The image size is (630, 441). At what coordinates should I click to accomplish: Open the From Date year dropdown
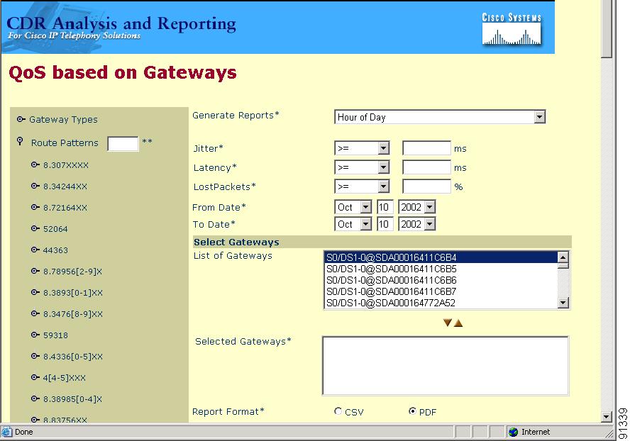point(429,207)
